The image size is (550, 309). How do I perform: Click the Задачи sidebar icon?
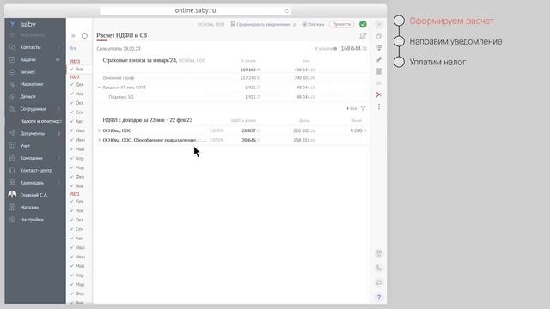click(x=12, y=59)
